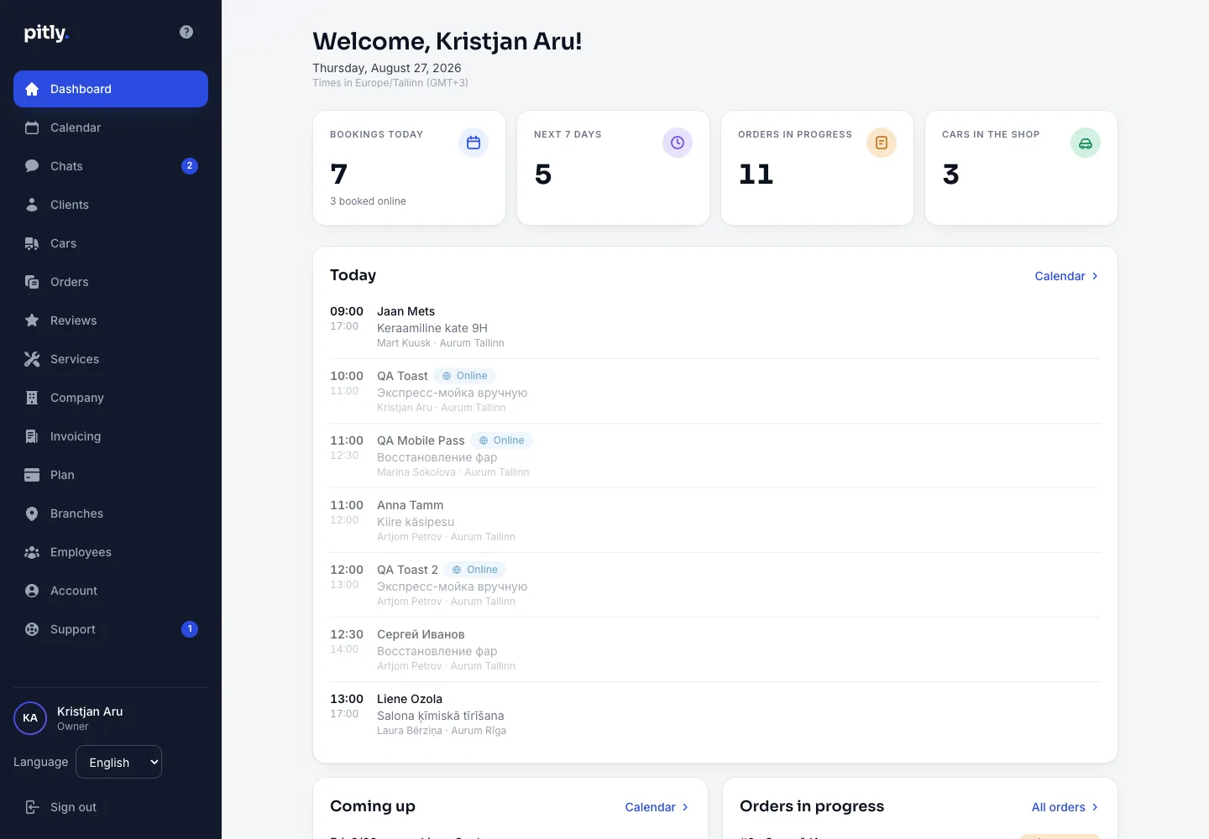Go to the Clients section
Image resolution: width=1209 pixels, height=839 pixels.
[x=111, y=205]
